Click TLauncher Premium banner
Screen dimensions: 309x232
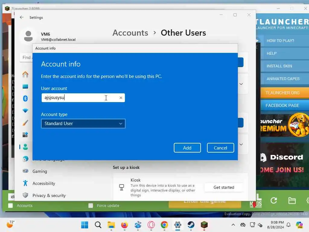coord(285,125)
